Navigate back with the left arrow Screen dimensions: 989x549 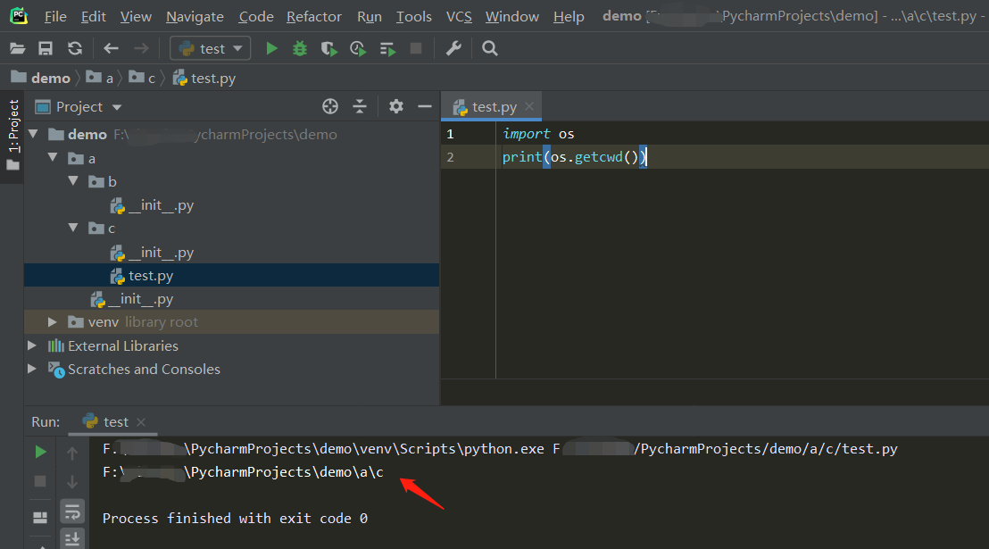[112, 48]
